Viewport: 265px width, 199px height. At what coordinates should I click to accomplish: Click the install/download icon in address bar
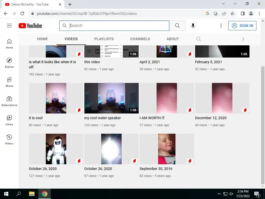[x=216, y=13]
